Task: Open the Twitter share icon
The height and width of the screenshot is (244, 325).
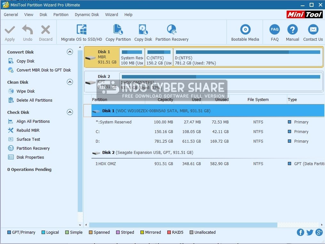Action: pos(310,232)
